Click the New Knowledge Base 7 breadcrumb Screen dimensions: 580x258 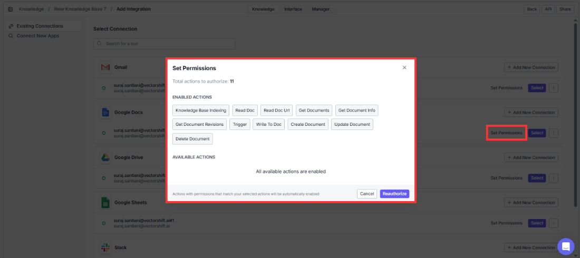pyautogui.click(x=80, y=9)
